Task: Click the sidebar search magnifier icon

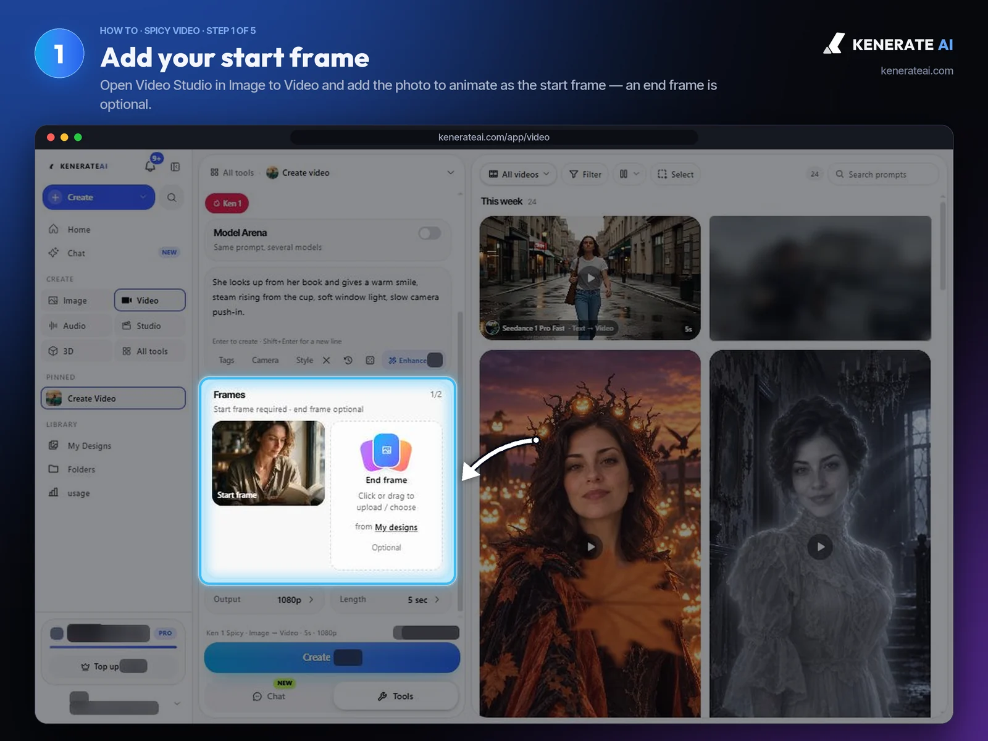Action: (172, 198)
